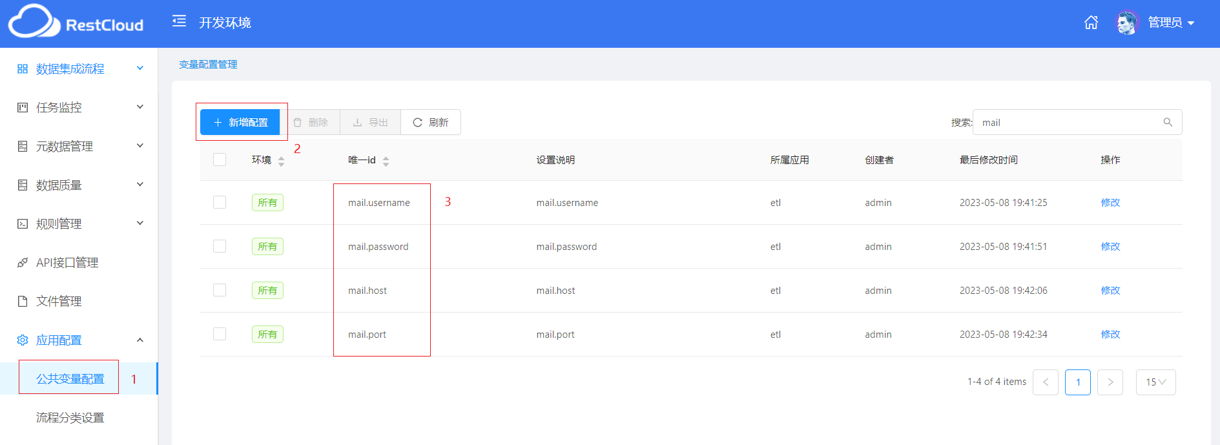
Task: Toggle the sidebar collapse menu icon
Action: (179, 21)
